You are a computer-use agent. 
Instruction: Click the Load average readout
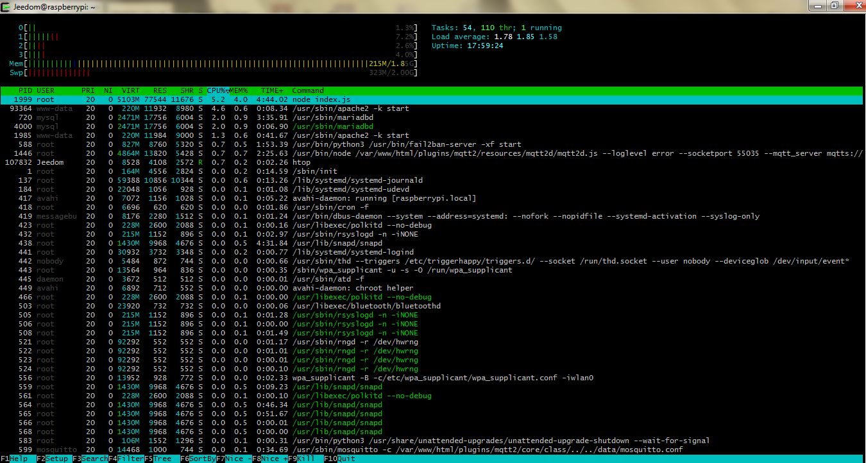click(495, 37)
